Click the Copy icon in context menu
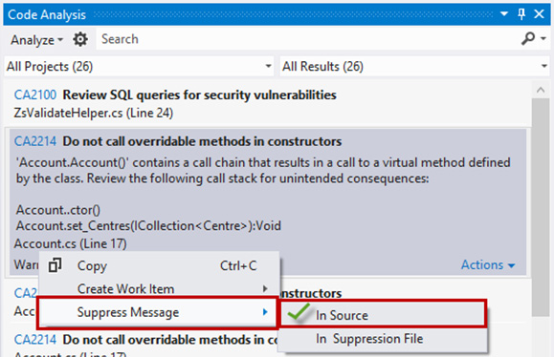This screenshot has height=357, width=554. point(55,265)
